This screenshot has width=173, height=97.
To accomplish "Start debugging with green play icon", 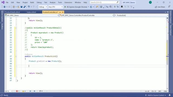I will coord(65,7).
